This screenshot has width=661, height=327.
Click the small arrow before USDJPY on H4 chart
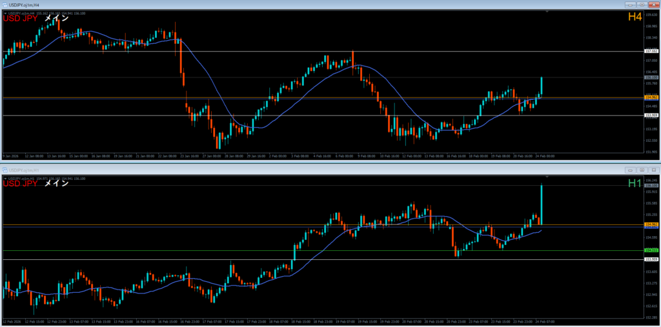click(x=5, y=13)
